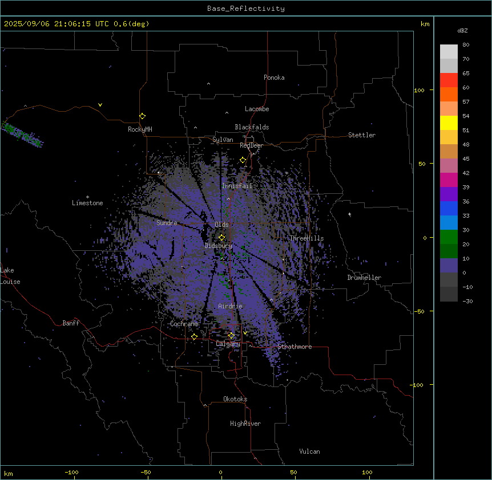Click the orange 60-57 dBZ legend swatch
Image resolution: width=492 pixels, height=480 pixels.
point(449,94)
